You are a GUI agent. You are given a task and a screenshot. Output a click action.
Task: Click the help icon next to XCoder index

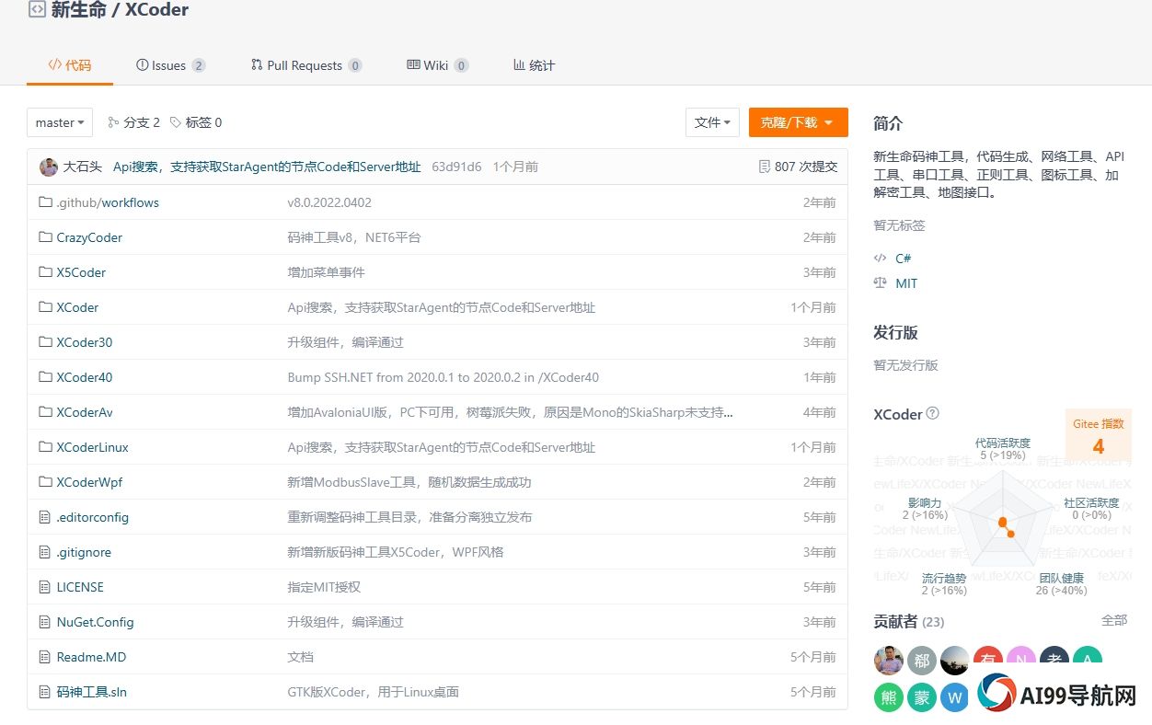click(x=933, y=414)
